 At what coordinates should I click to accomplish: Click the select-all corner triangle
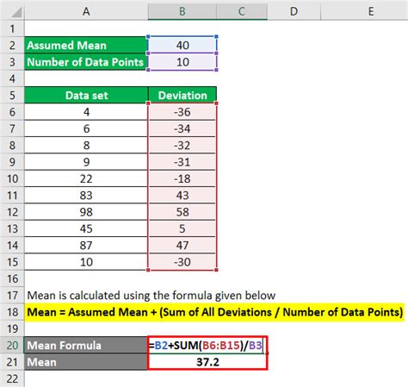coord(14,12)
